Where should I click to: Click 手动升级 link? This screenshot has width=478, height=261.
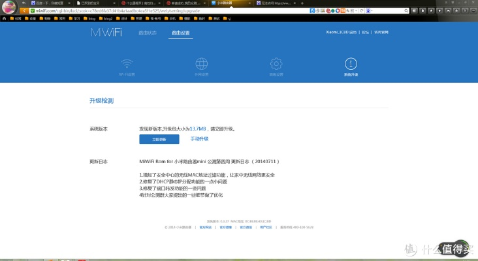coord(199,139)
